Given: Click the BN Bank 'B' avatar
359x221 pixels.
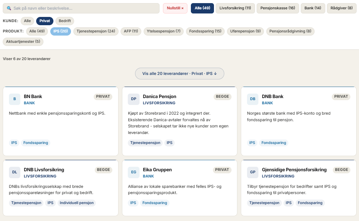Looking at the screenshot, I should point(15,99).
